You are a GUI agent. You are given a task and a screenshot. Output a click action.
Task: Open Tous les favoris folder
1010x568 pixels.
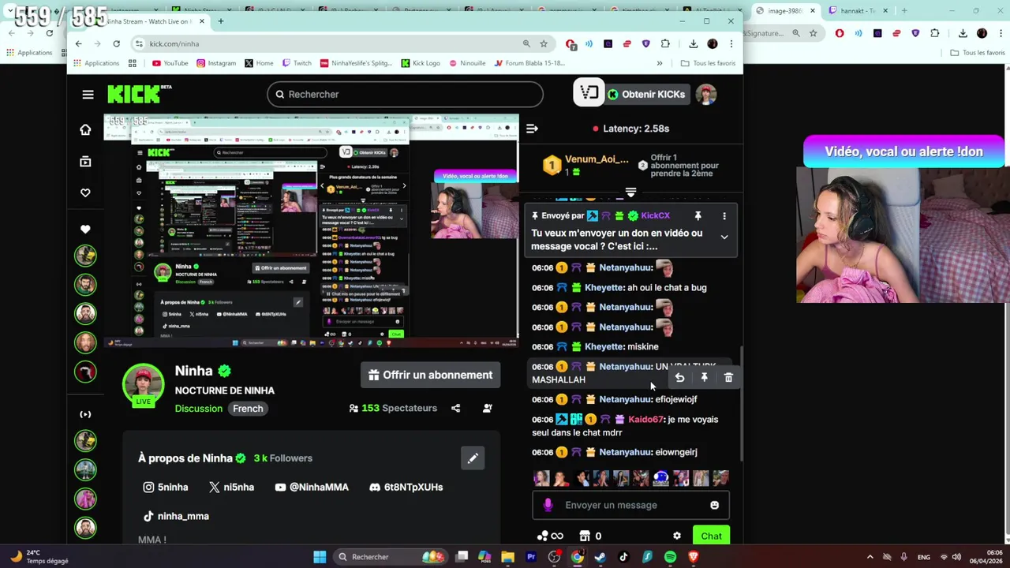coord(708,63)
